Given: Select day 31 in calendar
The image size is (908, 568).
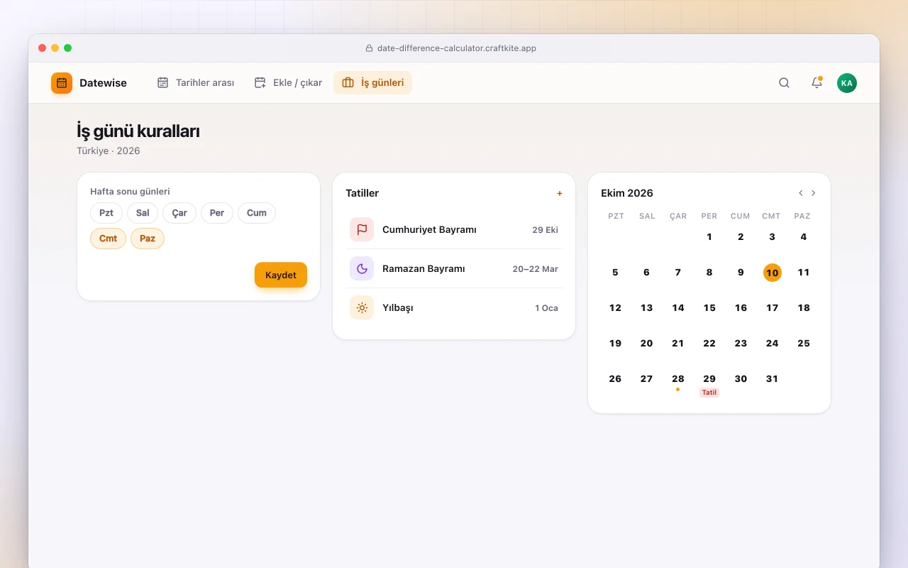Looking at the screenshot, I should 773,379.
